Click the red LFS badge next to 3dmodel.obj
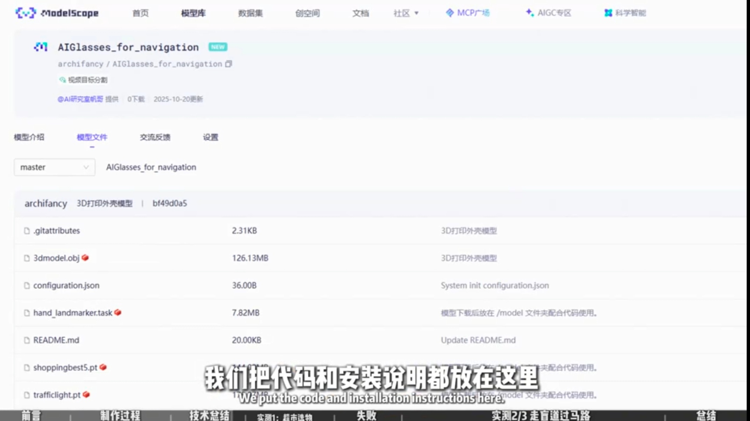The height and width of the screenshot is (421, 750). coord(85,258)
